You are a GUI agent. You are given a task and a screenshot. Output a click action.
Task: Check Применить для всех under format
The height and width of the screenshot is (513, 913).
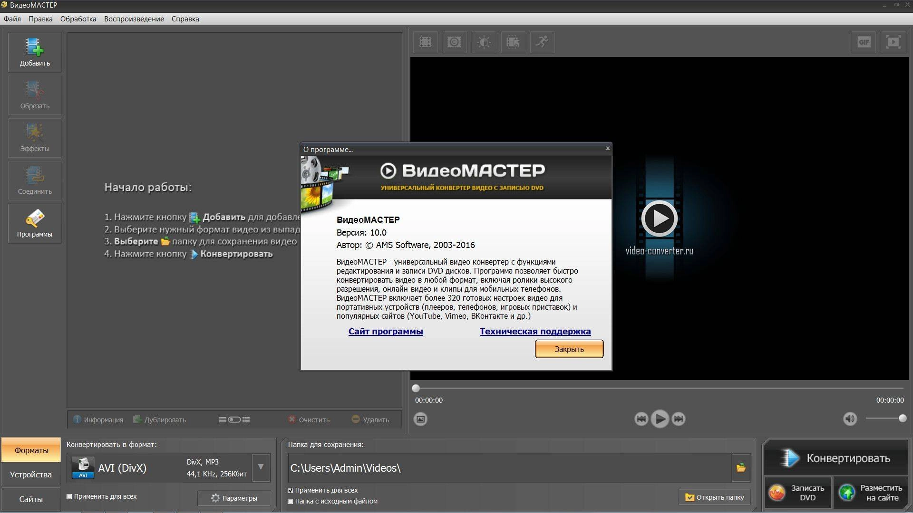[x=69, y=496]
